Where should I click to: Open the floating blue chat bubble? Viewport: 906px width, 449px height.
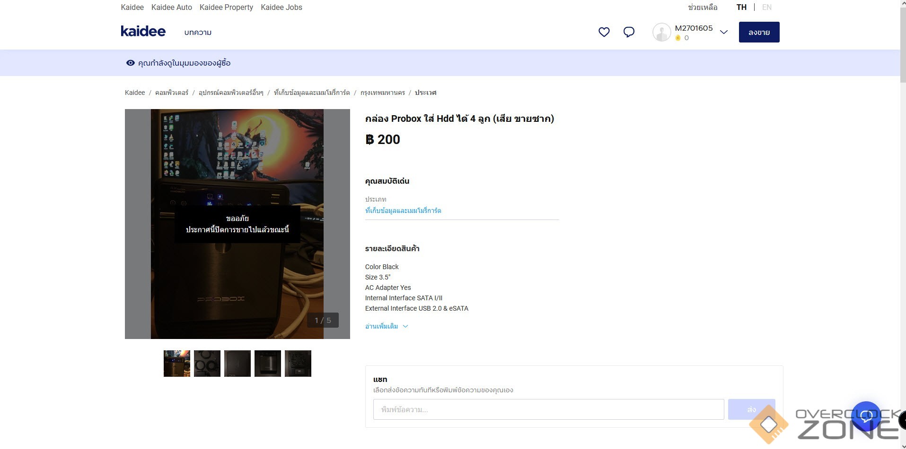(x=866, y=416)
